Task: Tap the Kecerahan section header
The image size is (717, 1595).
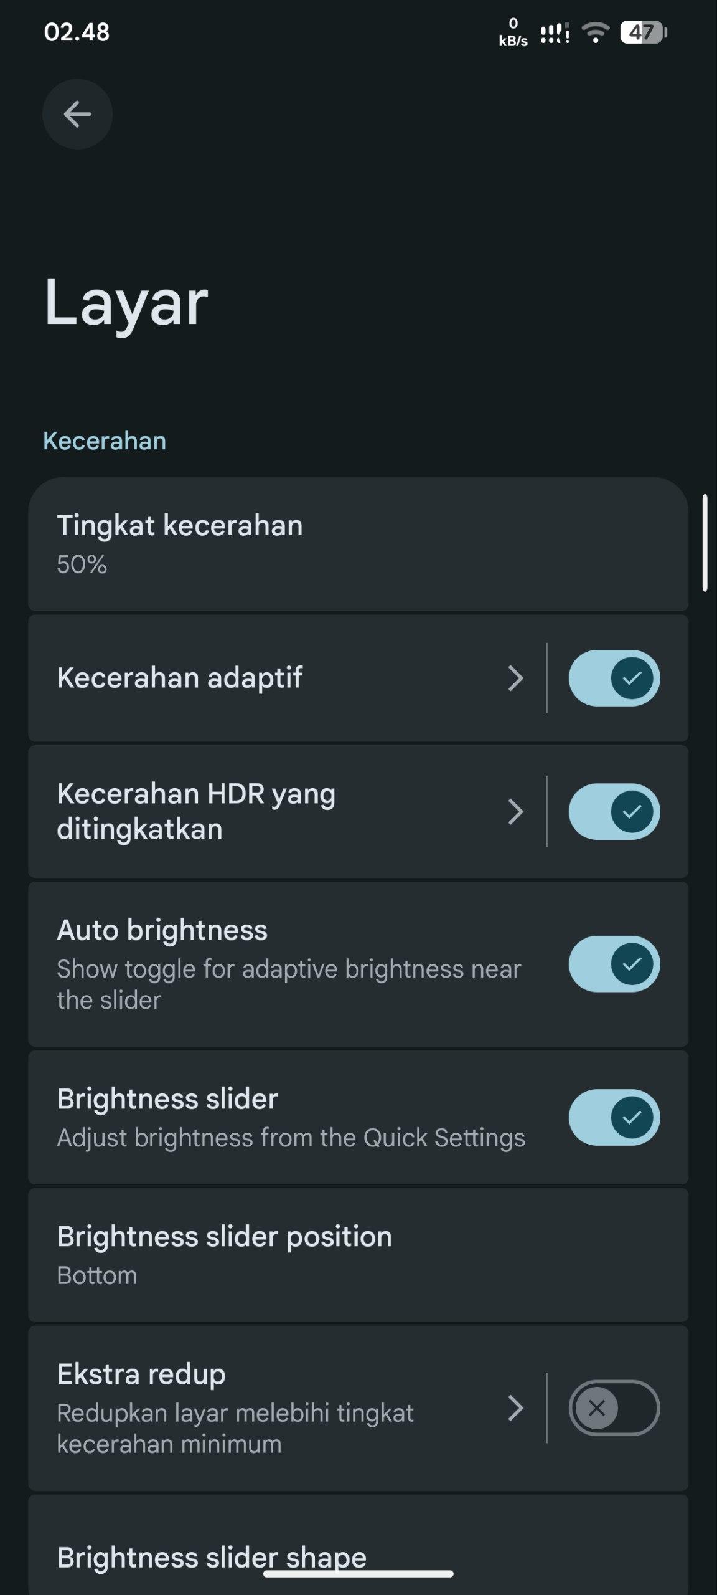Action: [x=105, y=440]
